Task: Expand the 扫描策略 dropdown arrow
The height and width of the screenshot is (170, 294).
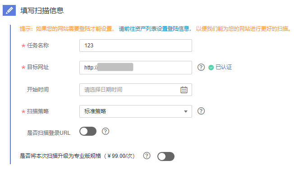Action: click(186, 111)
